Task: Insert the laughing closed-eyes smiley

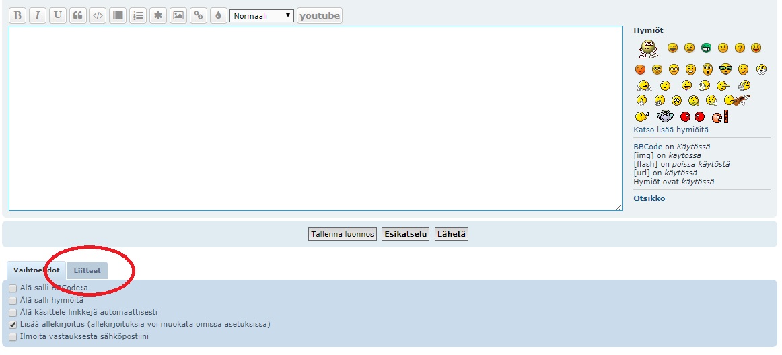Action: (672, 48)
